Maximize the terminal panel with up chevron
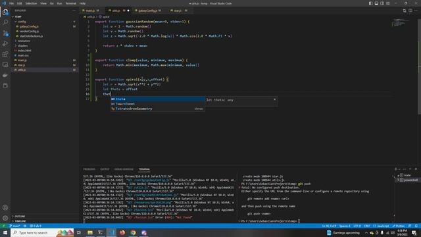This screenshot has width=421, height=237. click(x=410, y=169)
